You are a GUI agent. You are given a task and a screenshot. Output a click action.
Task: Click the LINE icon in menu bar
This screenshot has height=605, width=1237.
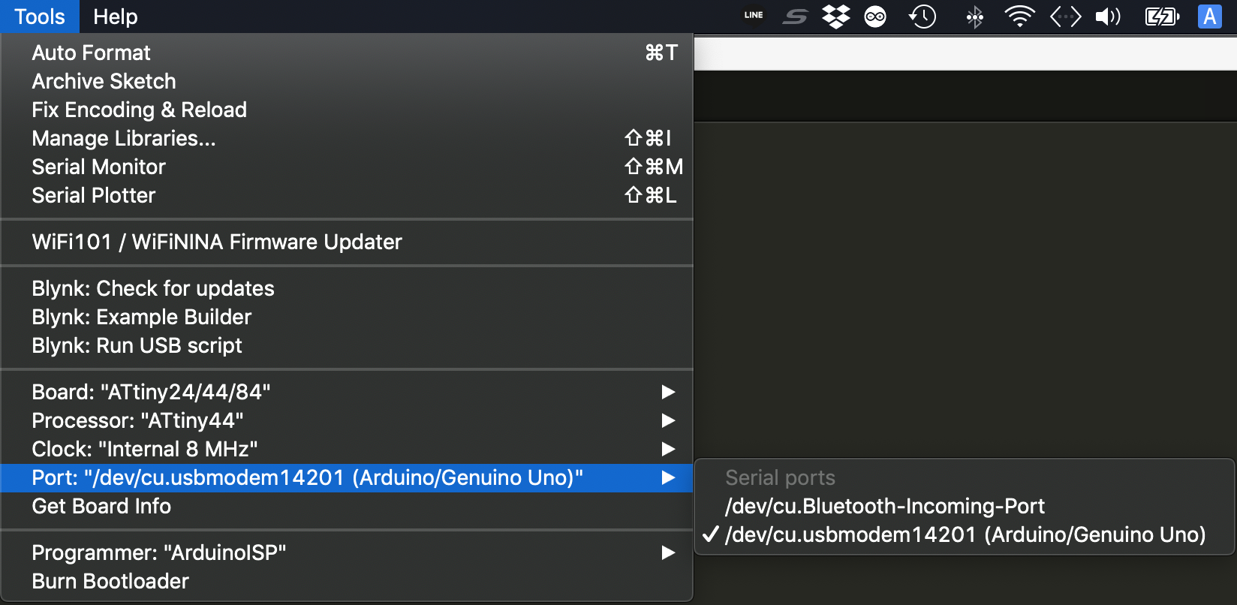(x=754, y=16)
